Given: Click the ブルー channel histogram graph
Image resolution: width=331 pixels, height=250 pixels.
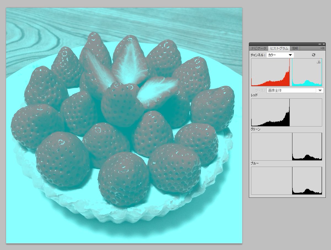Looking at the screenshot, I should pyautogui.click(x=287, y=181).
